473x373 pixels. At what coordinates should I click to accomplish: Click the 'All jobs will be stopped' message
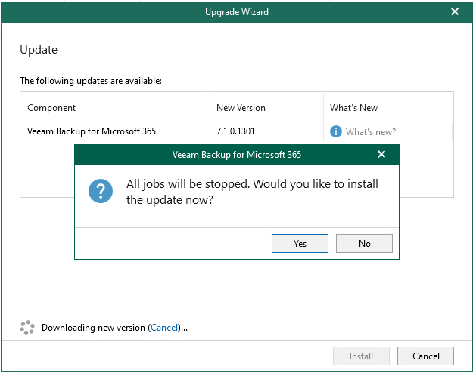pos(252,192)
